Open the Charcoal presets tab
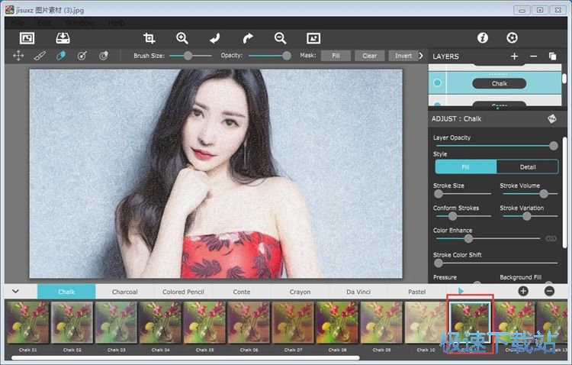Viewport: 572px width, 365px height. pos(124,292)
